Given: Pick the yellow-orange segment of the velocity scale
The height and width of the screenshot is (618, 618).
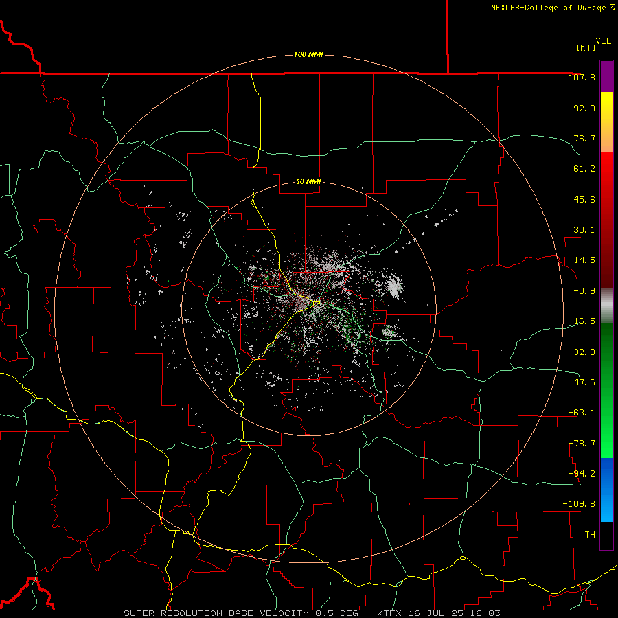Looking at the screenshot, I should tap(606, 122).
